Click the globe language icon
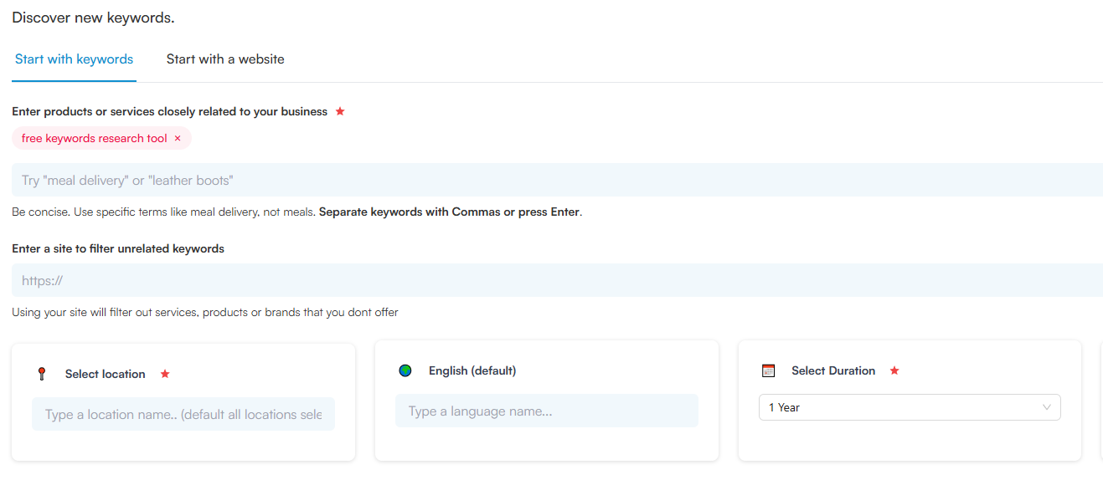The height and width of the screenshot is (480, 1103). (405, 370)
